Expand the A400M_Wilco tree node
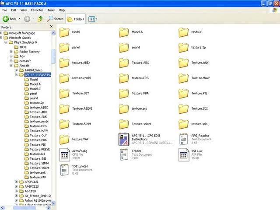Image resolution: width=280 pixels, height=210 pixels. click(x=16, y=70)
